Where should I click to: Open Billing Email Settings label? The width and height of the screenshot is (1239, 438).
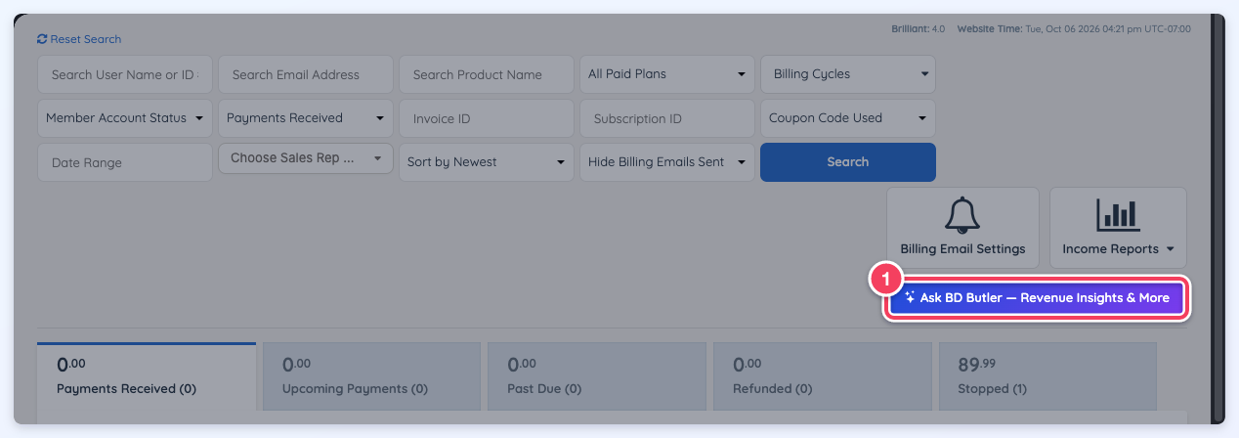tap(962, 248)
